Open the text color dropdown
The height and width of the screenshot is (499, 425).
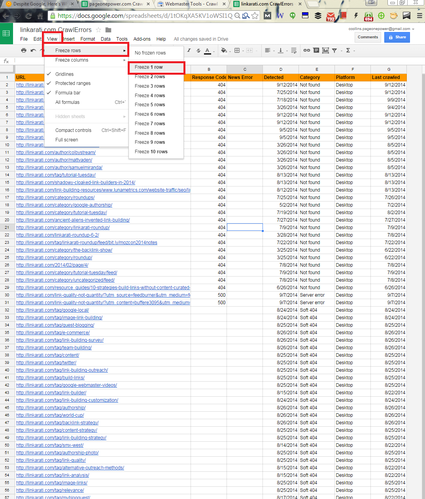(x=213, y=51)
